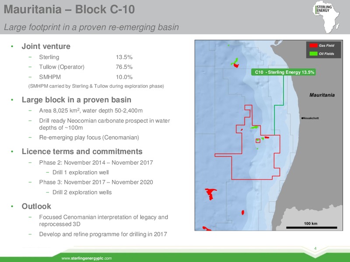
Task: Click the 76.5% value
Action: click(124, 67)
